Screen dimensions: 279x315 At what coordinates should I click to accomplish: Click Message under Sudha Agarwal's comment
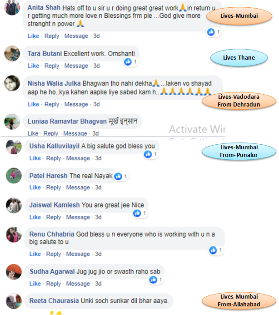point(78,284)
